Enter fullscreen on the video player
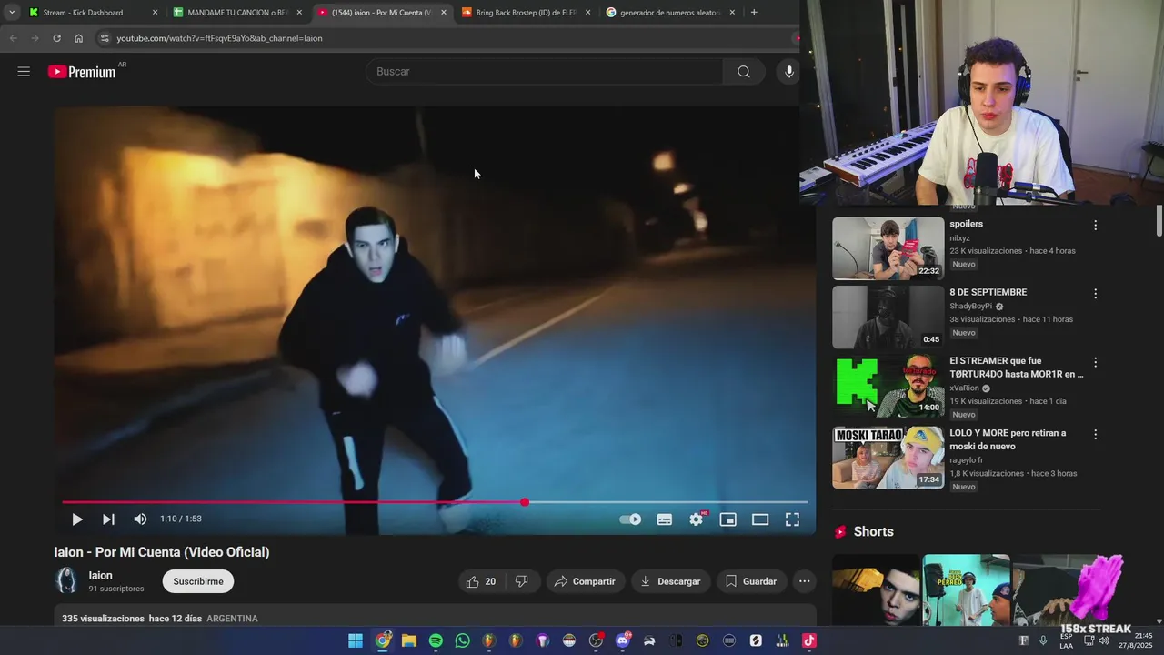 coord(792,519)
